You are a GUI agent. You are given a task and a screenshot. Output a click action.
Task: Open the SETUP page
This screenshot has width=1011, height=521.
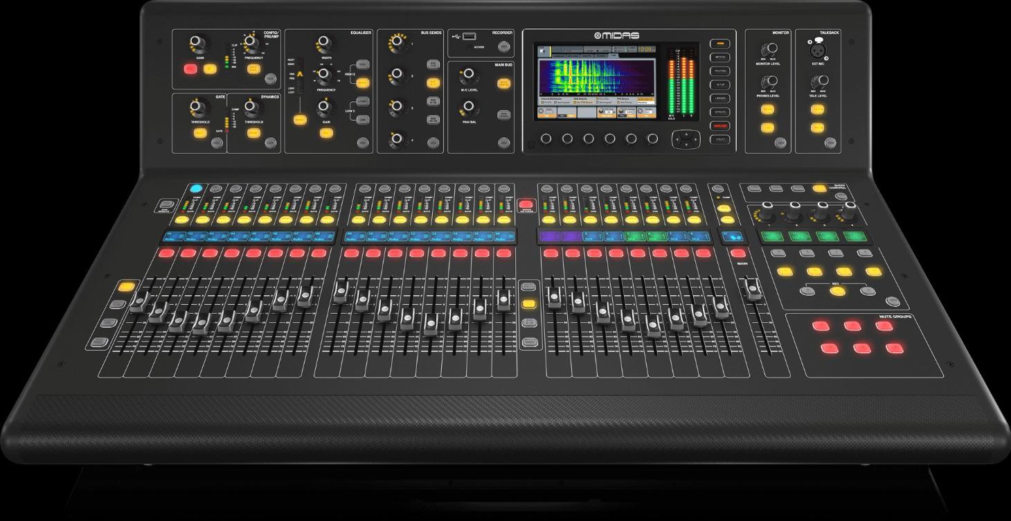tap(720, 85)
